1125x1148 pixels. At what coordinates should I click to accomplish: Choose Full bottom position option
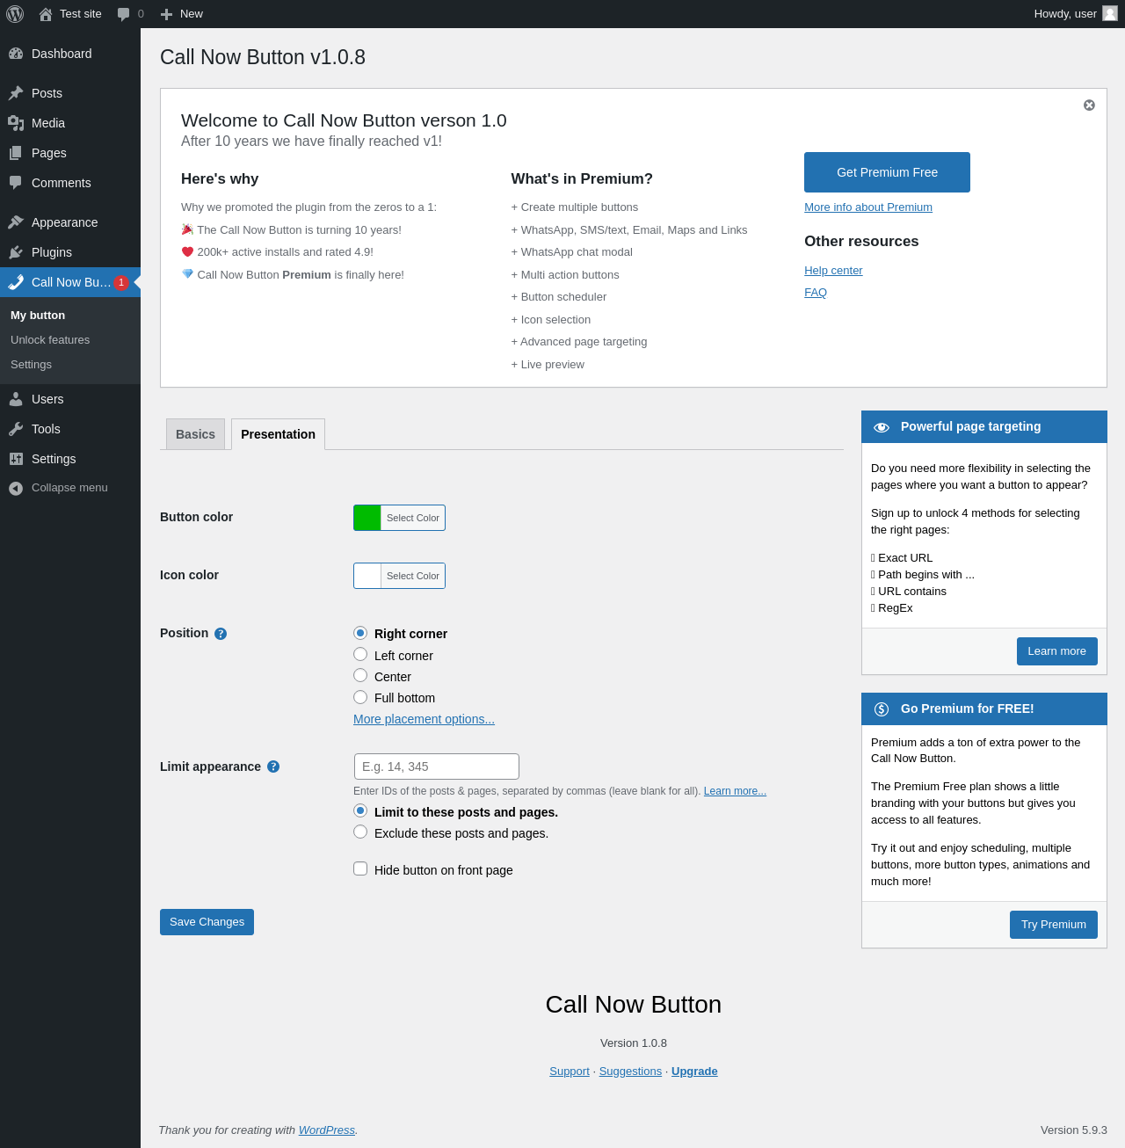pyautogui.click(x=360, y=697)
